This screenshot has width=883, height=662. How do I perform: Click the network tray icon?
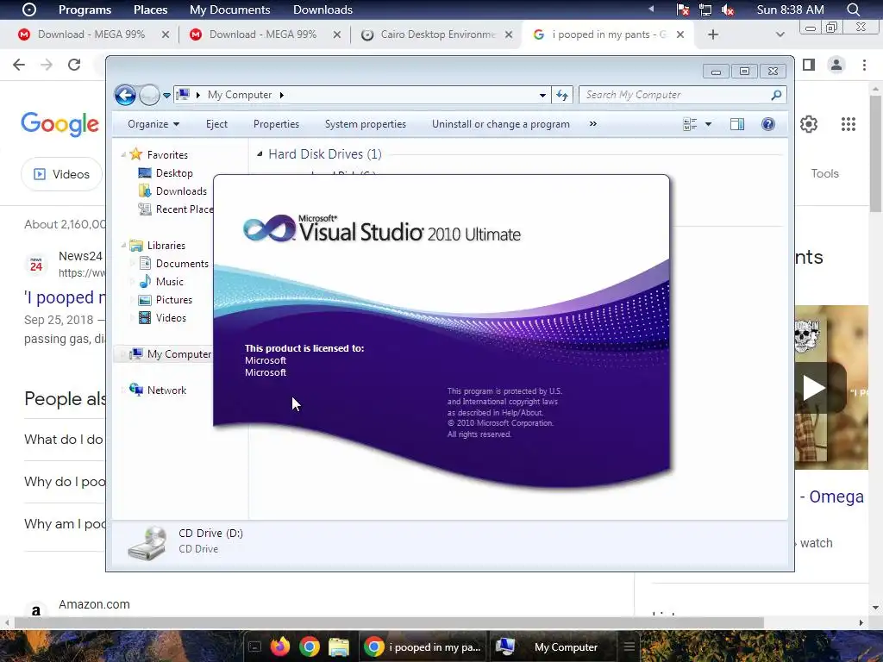tap(705, 9)
